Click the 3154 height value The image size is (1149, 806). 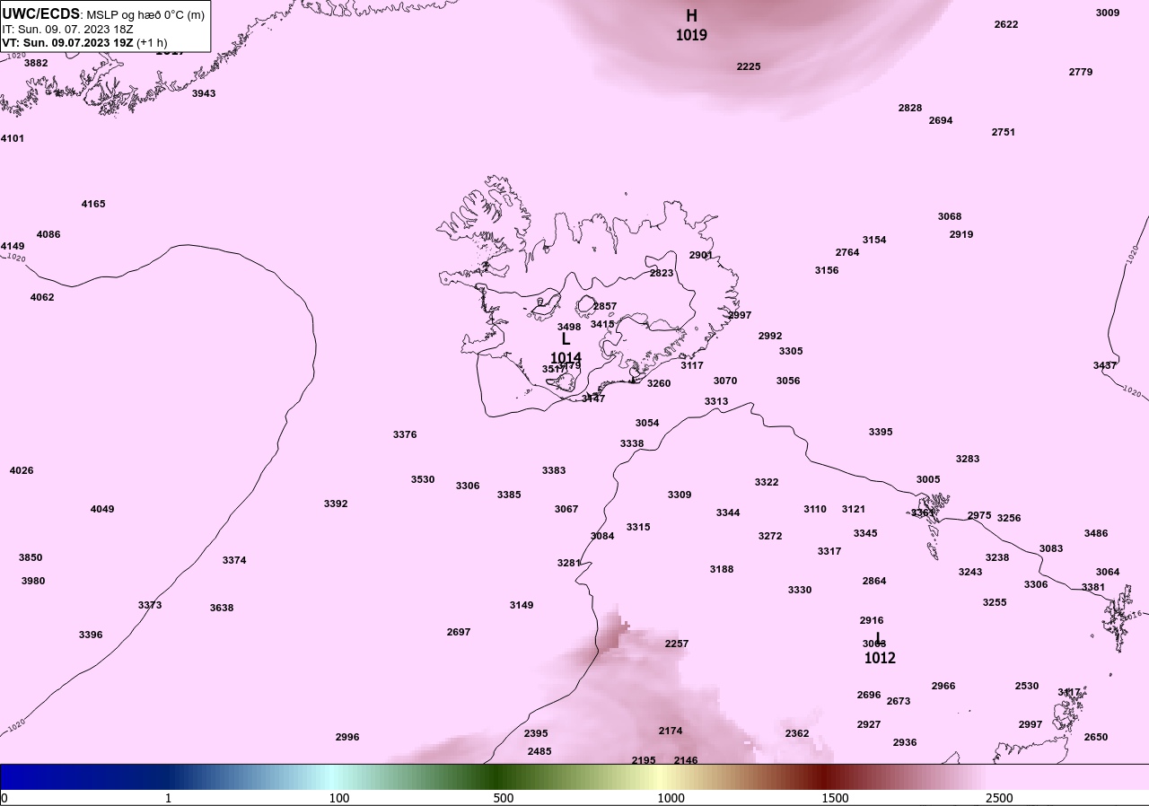click(x=874, y=240)
